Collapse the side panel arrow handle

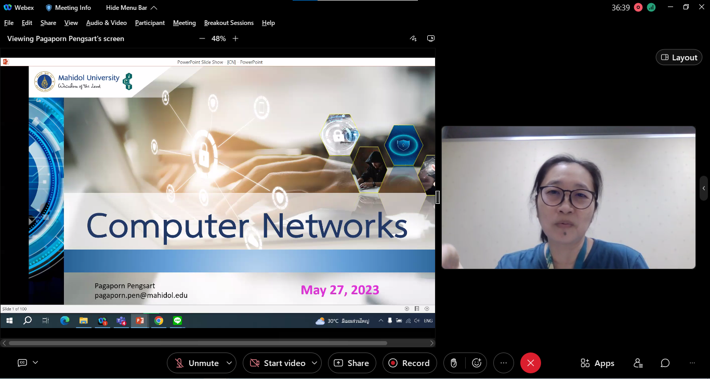[x=704, y=188]
